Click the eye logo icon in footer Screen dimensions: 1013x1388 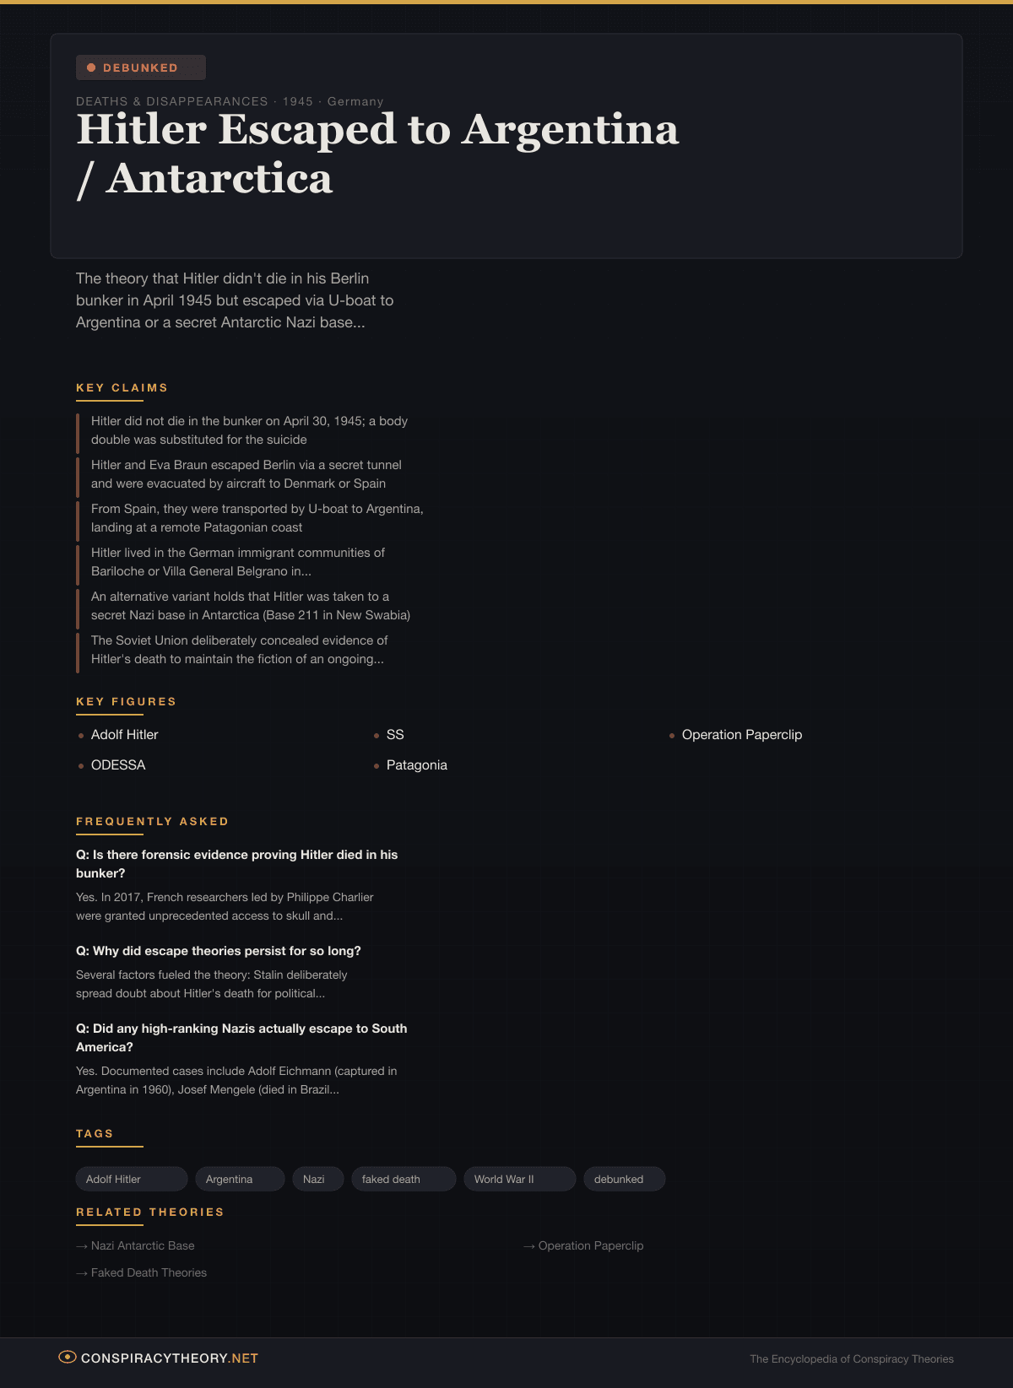[x=67, y=1357]
